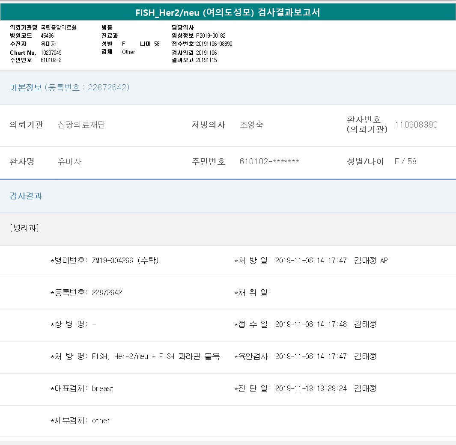This screenshot has height=445, width=456.
Task: Click the 병원코드 value 45436
Action: pyautogui.click(x=47, y=36)
